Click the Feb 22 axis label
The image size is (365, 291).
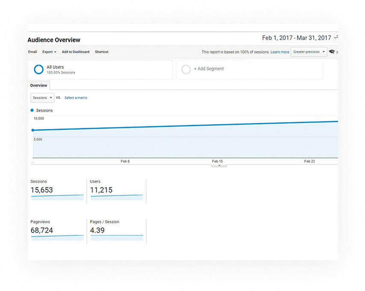pos(310,161)
